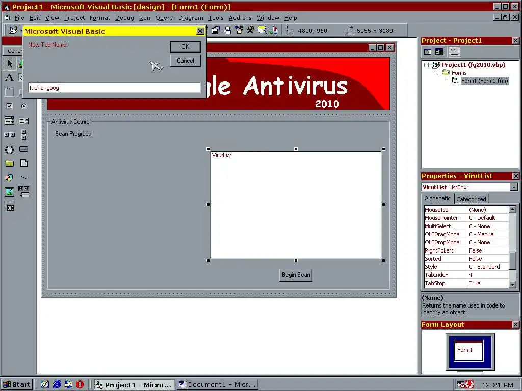Image resolution: width=522 pixels, height=391 pixels.
Task: Launch Internet Explorer from quick launch
Action: tap(57, 385)
